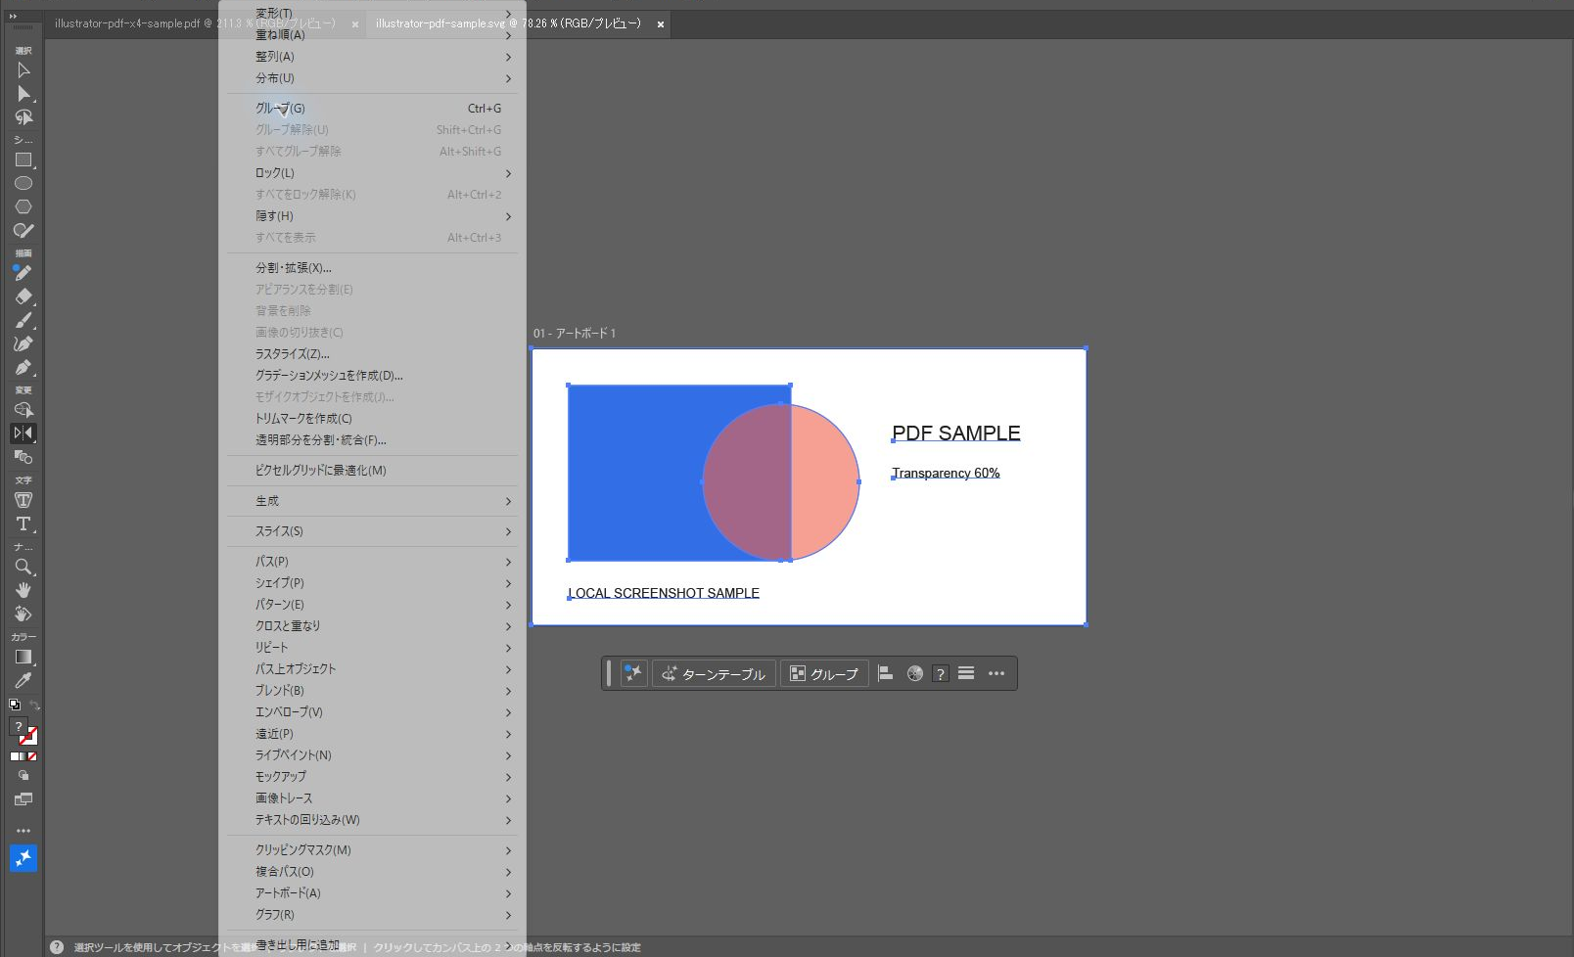This screenshot has height=957, width=1574.
Task: Change the screen mode
Action: 23,799
